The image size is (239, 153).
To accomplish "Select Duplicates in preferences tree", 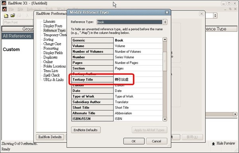I will coord(50,57).
